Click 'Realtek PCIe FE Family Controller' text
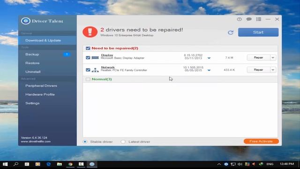Viewport: 300px width, 169px height. point(124,70)
